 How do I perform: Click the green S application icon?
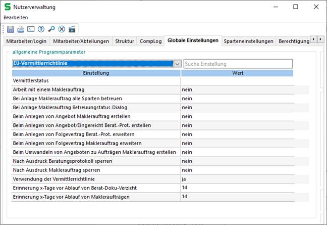click(8, 7)
